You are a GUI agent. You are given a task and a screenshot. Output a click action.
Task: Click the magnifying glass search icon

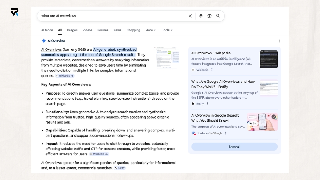218,16
